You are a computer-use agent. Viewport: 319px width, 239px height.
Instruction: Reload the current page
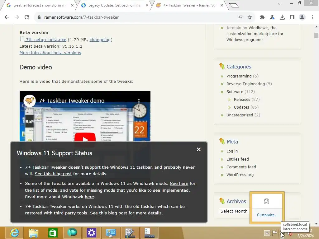coord(27,17)
